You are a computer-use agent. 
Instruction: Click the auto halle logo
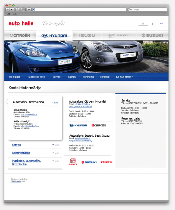[21, 23]
